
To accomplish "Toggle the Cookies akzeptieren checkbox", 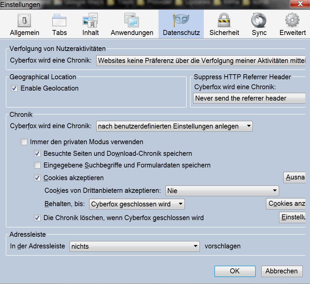I will [37, 178].
